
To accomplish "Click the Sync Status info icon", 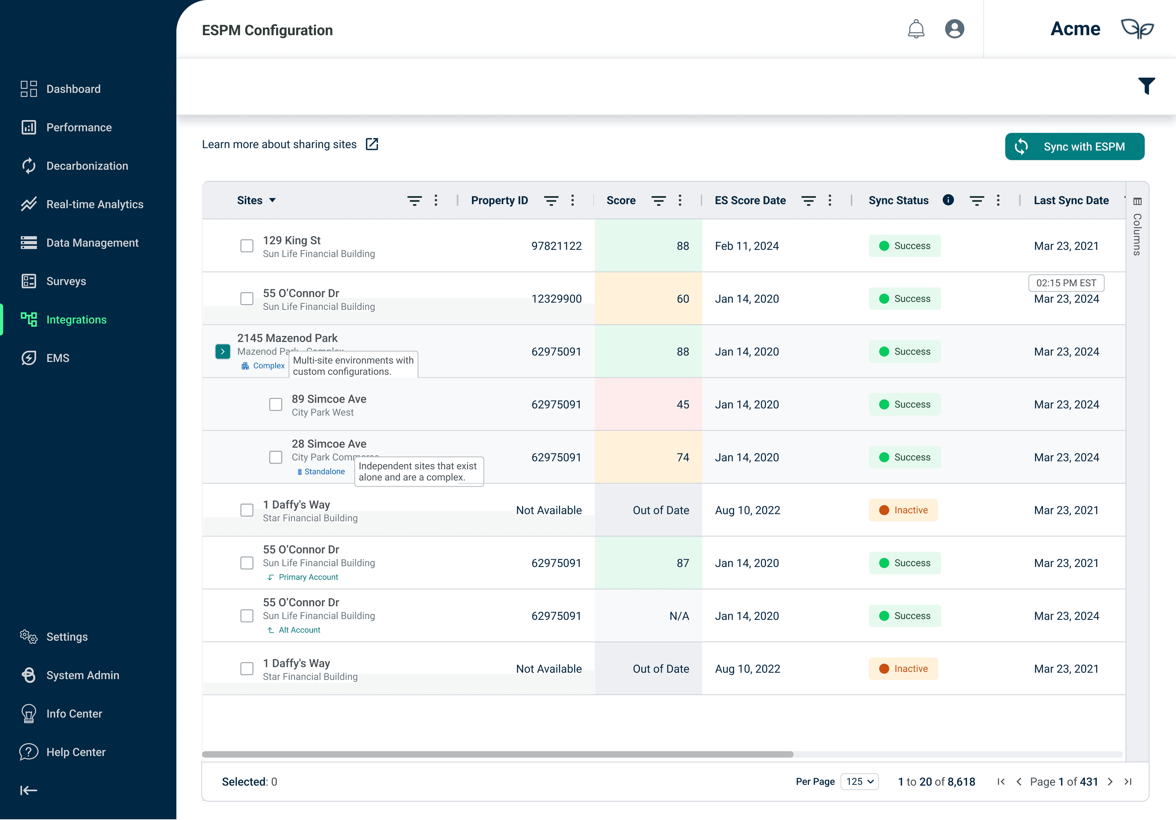I will tap(948, 200).
